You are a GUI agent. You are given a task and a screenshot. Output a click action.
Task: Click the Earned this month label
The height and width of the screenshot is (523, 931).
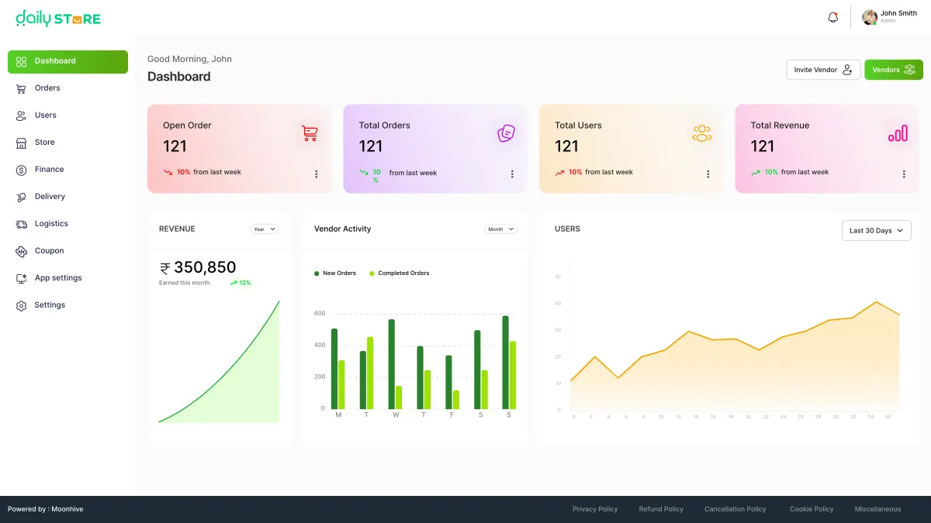tap(185, 283)
